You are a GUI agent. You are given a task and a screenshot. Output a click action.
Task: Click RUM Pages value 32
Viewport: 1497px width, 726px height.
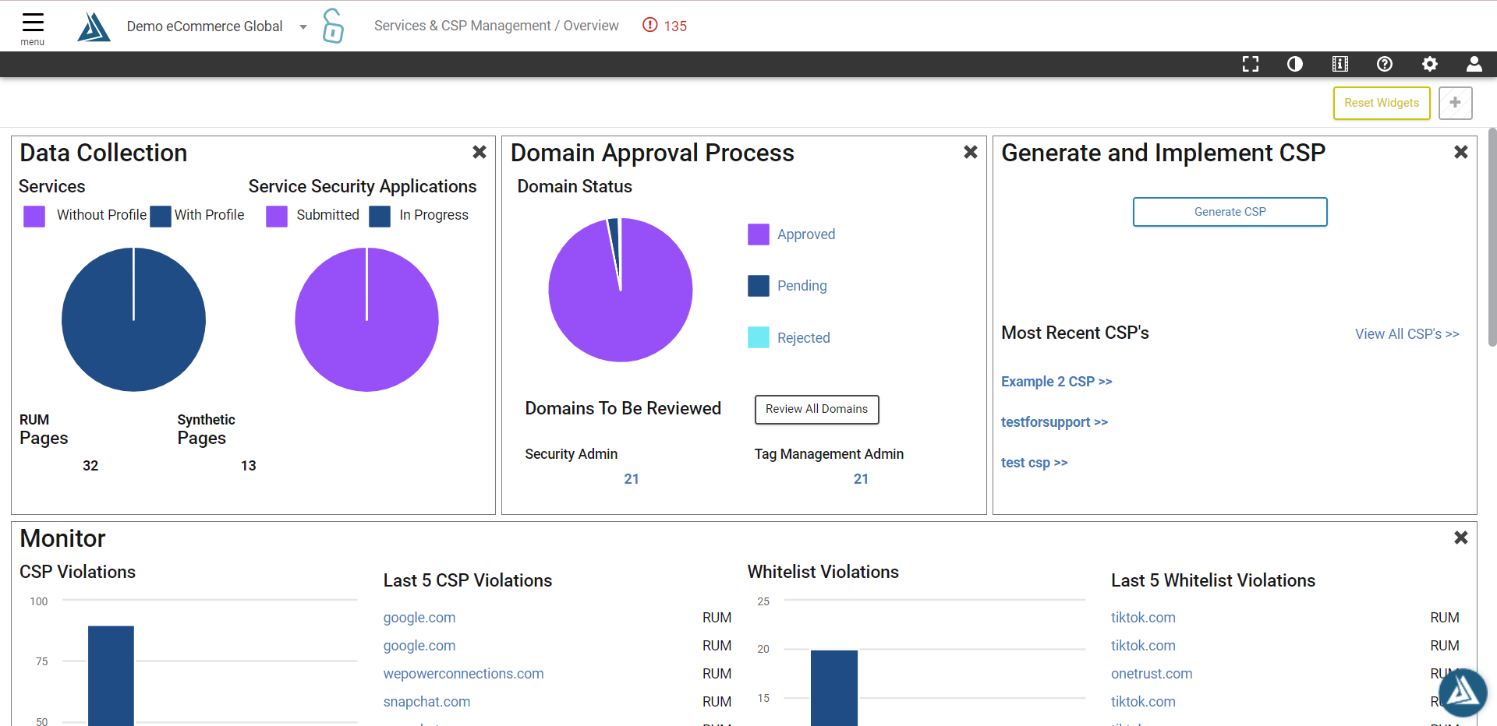pos(90,466)
